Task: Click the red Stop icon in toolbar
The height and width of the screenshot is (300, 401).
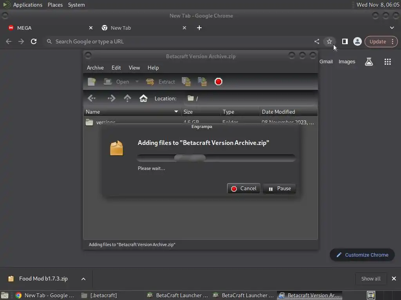Action: coord(219,82)
